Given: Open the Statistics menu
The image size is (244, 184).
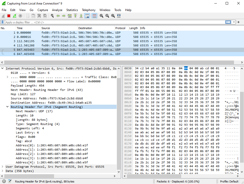Looking at the screenshot, I should tap(72, 10).
